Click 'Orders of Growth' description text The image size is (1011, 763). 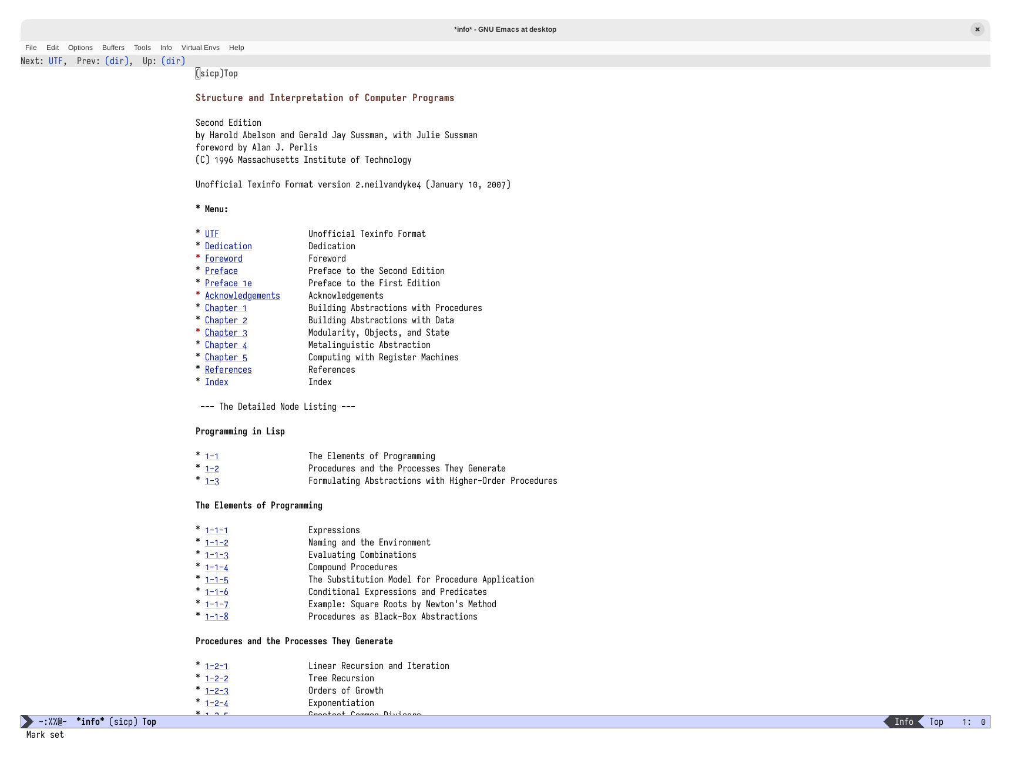346,691
